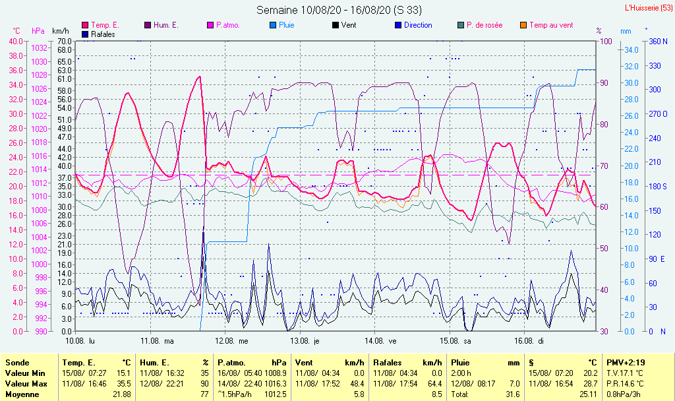
Task: Click the '2:00 h' rain duration entry
Action: pos(461,373)
